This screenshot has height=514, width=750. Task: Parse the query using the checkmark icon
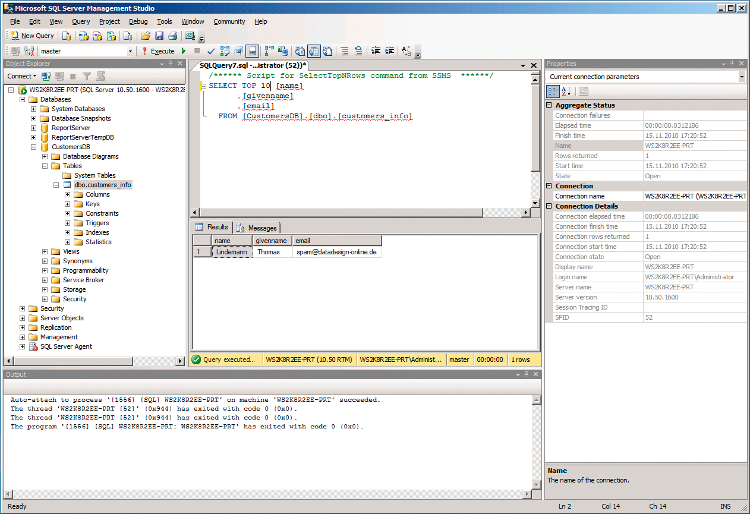tap(211, 51)
